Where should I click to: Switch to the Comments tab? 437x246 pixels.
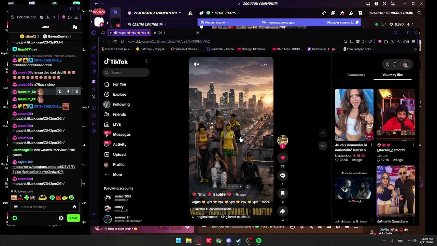click(x=356, y=75)
